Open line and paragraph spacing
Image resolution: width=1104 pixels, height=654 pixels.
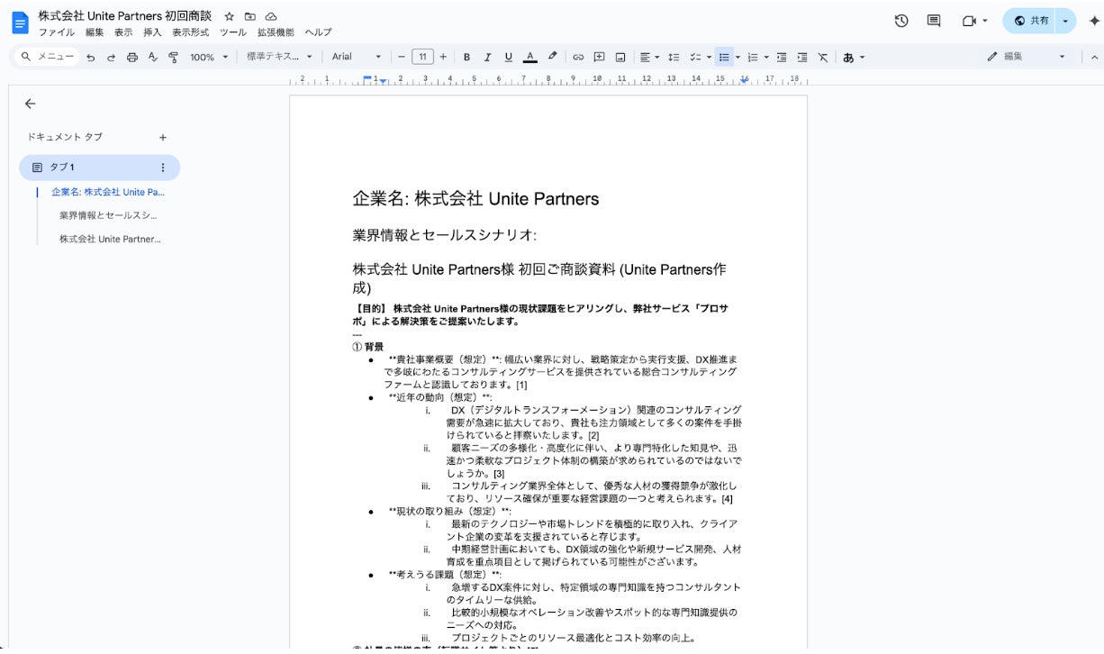pyautogui.click(x=674, y=57)
